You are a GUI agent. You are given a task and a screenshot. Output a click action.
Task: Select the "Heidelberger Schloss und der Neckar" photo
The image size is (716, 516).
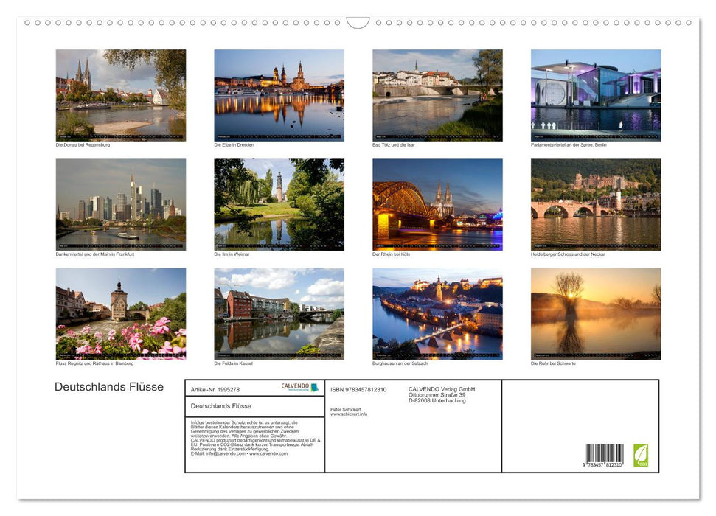[595, 204]
